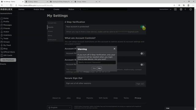Toggle 2 Step Verification switch
The image size is (196, 110).
click(x=142, y=27)
